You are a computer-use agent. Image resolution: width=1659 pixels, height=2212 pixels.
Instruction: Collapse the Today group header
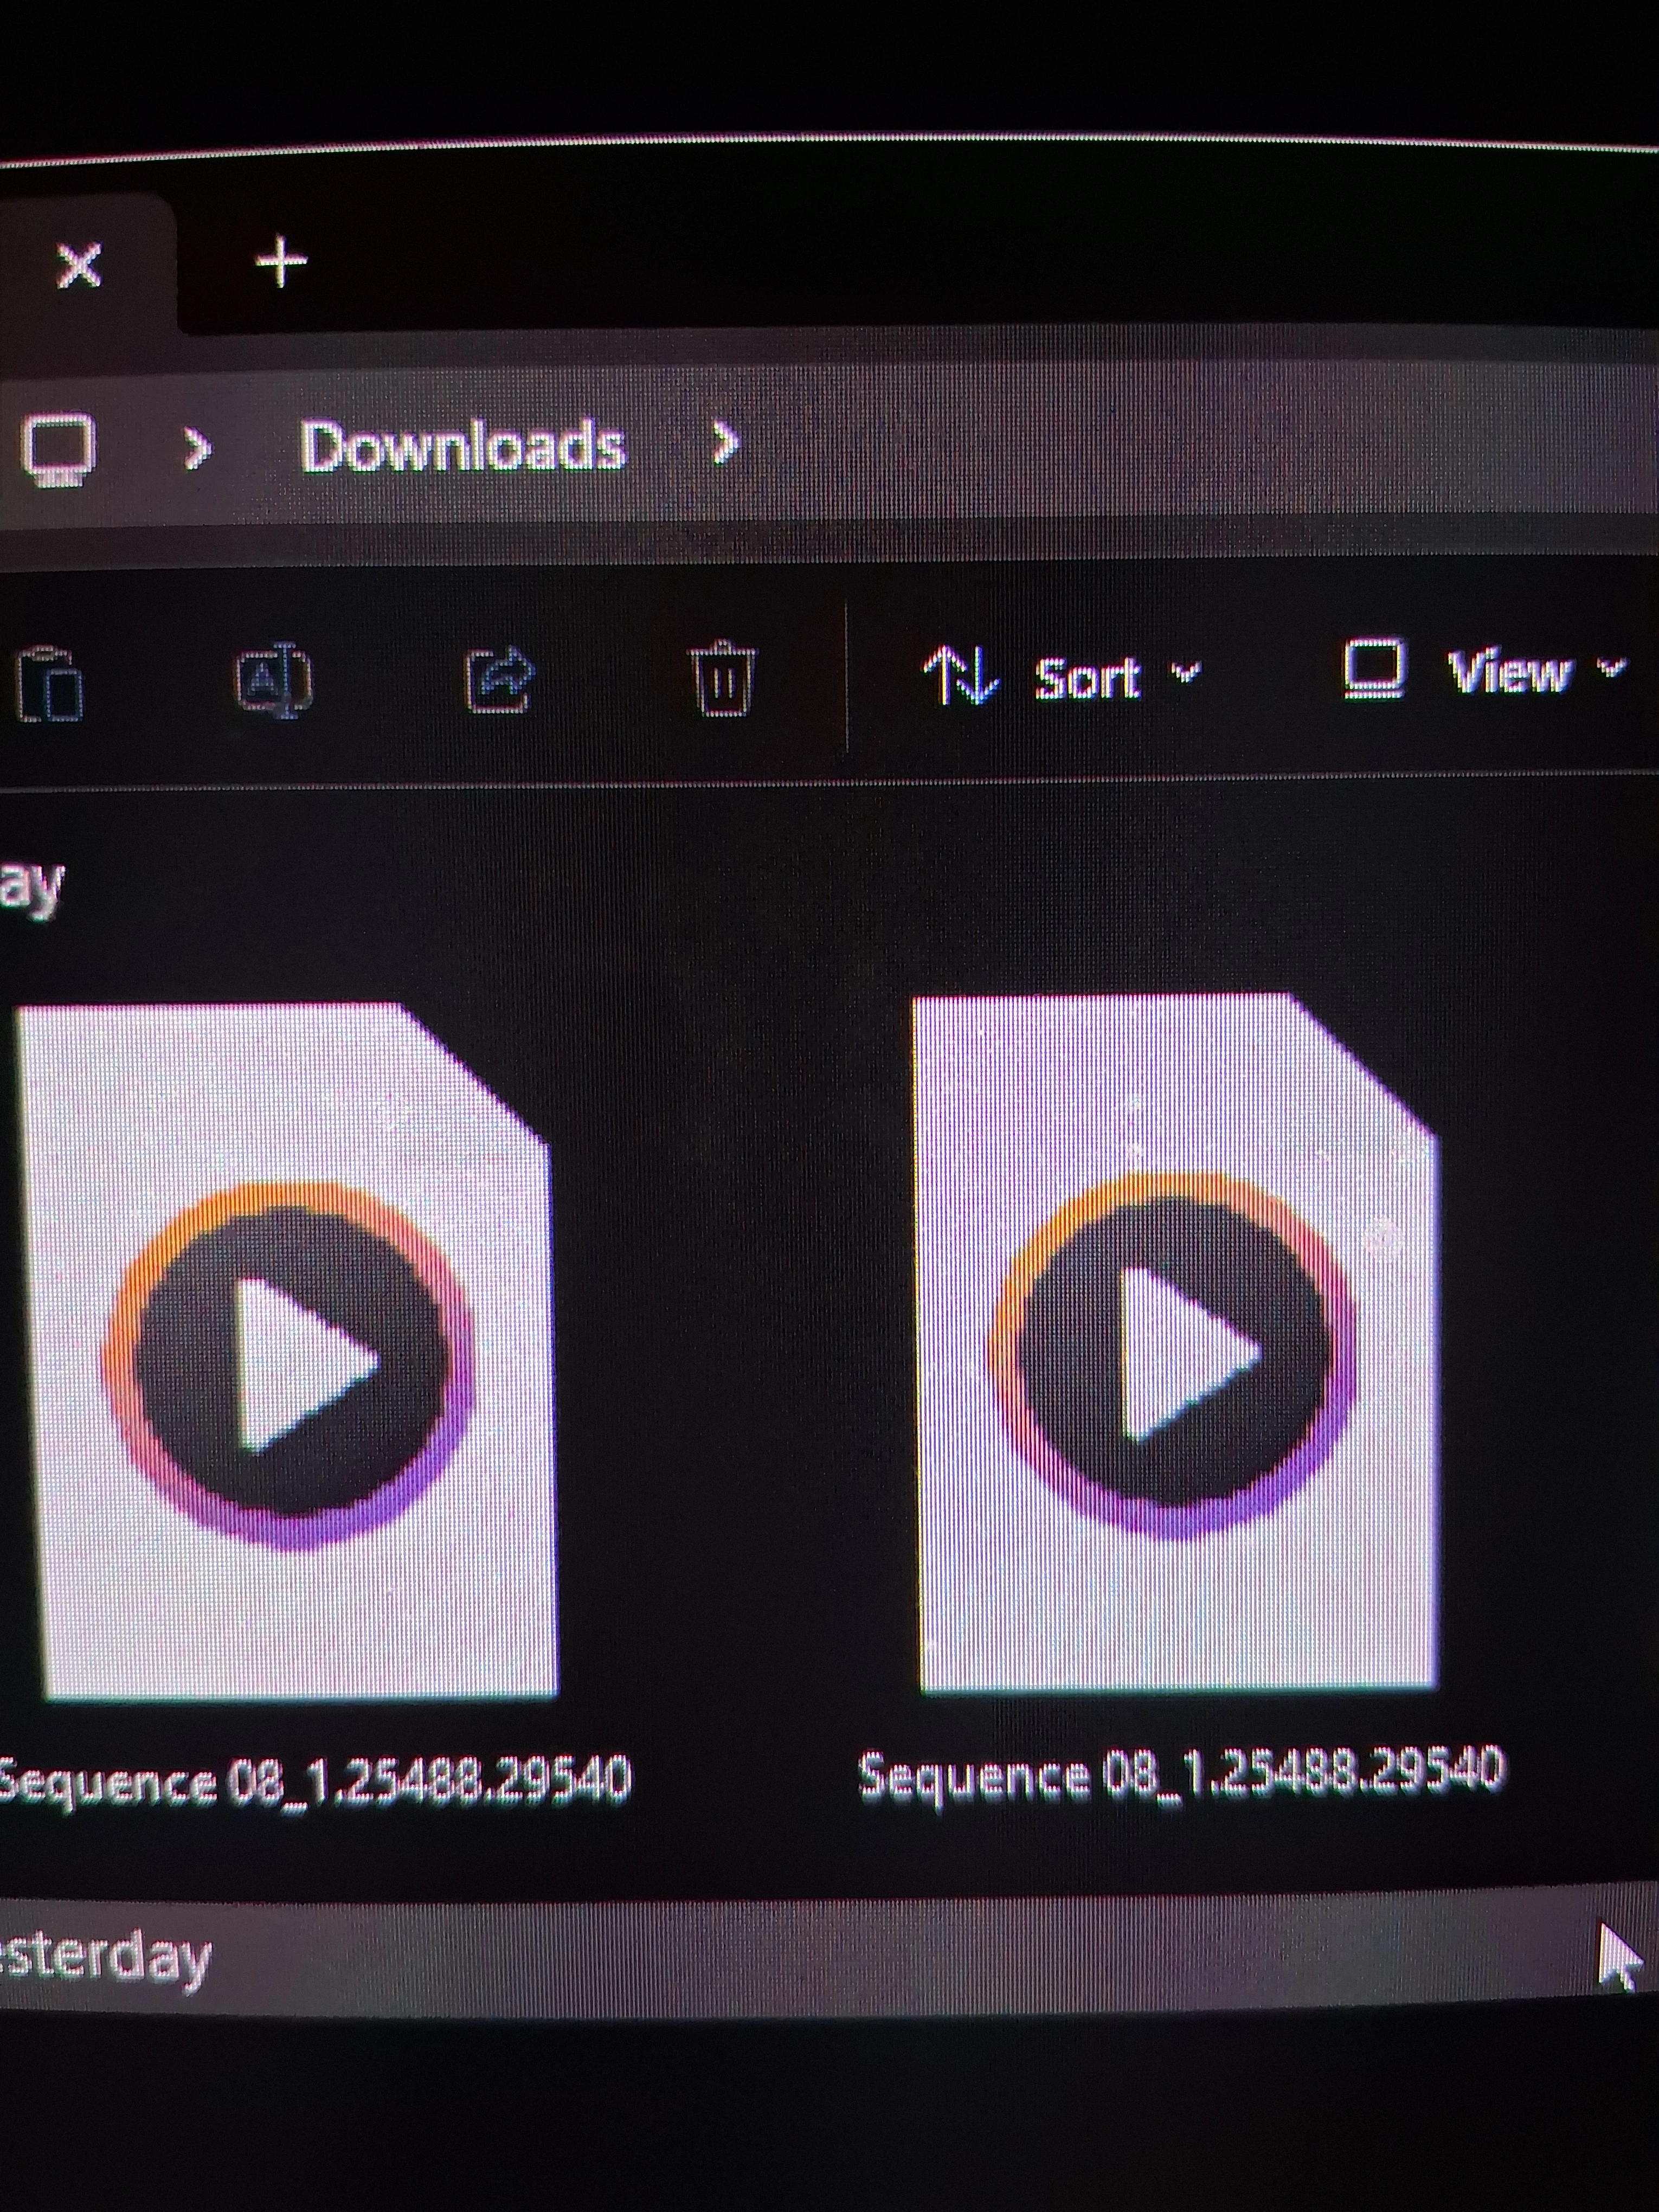(x=30, y=885)
